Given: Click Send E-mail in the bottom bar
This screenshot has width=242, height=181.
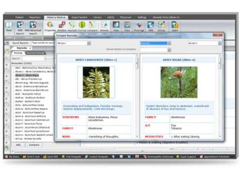Looking at the screenshot, I should tap(31, 156).
